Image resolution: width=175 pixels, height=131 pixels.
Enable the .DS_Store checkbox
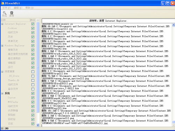point(33,76)
